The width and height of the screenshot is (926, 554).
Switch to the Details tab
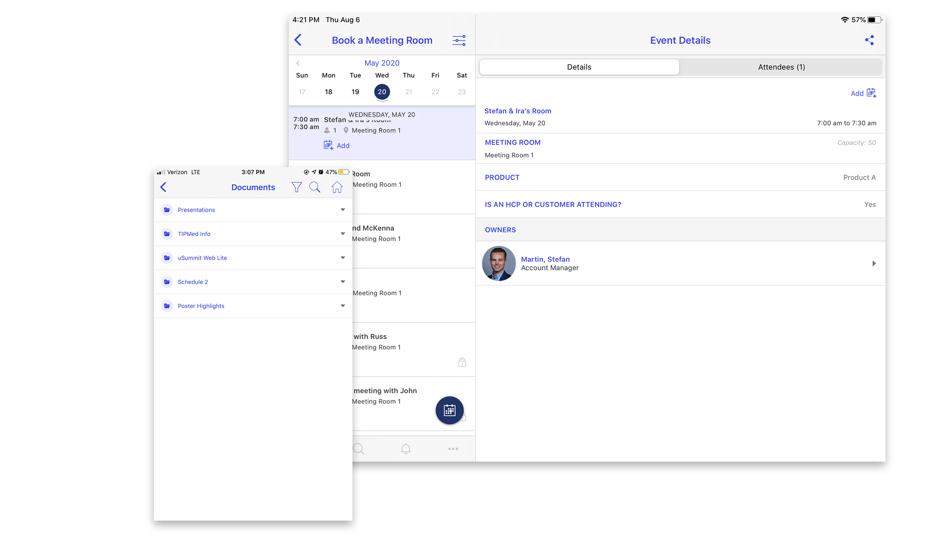point(579,67)
